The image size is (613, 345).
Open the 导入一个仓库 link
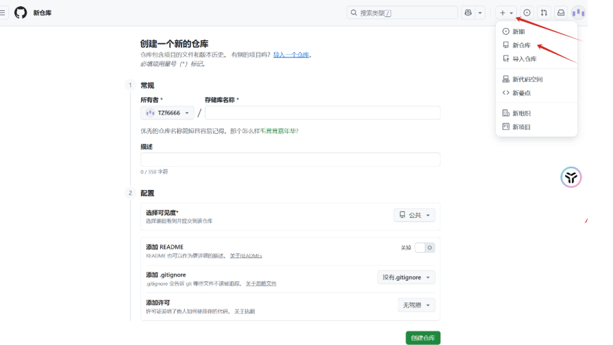[291, 55]
